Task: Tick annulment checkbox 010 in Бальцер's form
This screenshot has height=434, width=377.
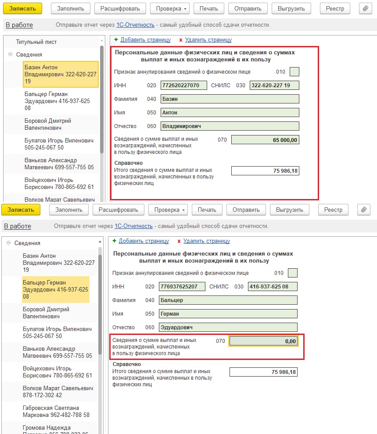Action: (293, 273)
